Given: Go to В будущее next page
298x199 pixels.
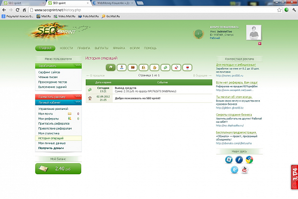Looking at the screenshot, I should coord(202,75).
